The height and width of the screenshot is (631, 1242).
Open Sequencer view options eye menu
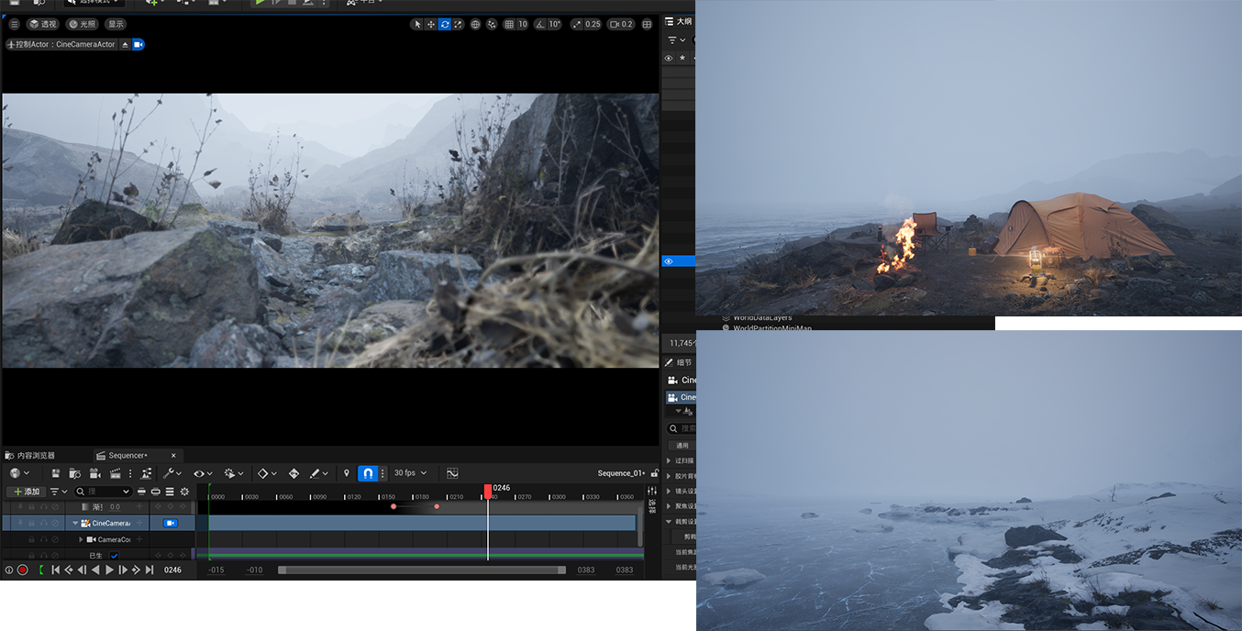point(203,473)
